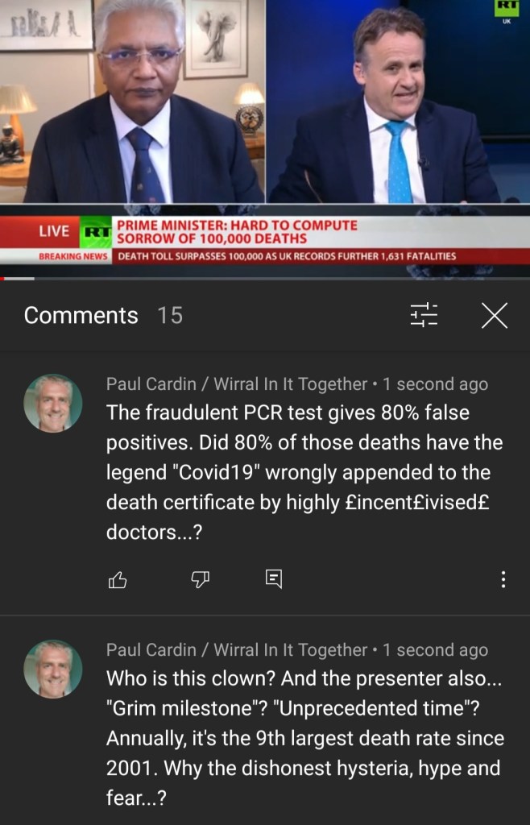Tap the LIVE badge in video
This screenshot has width=530, height=825.
pos(54,231)
